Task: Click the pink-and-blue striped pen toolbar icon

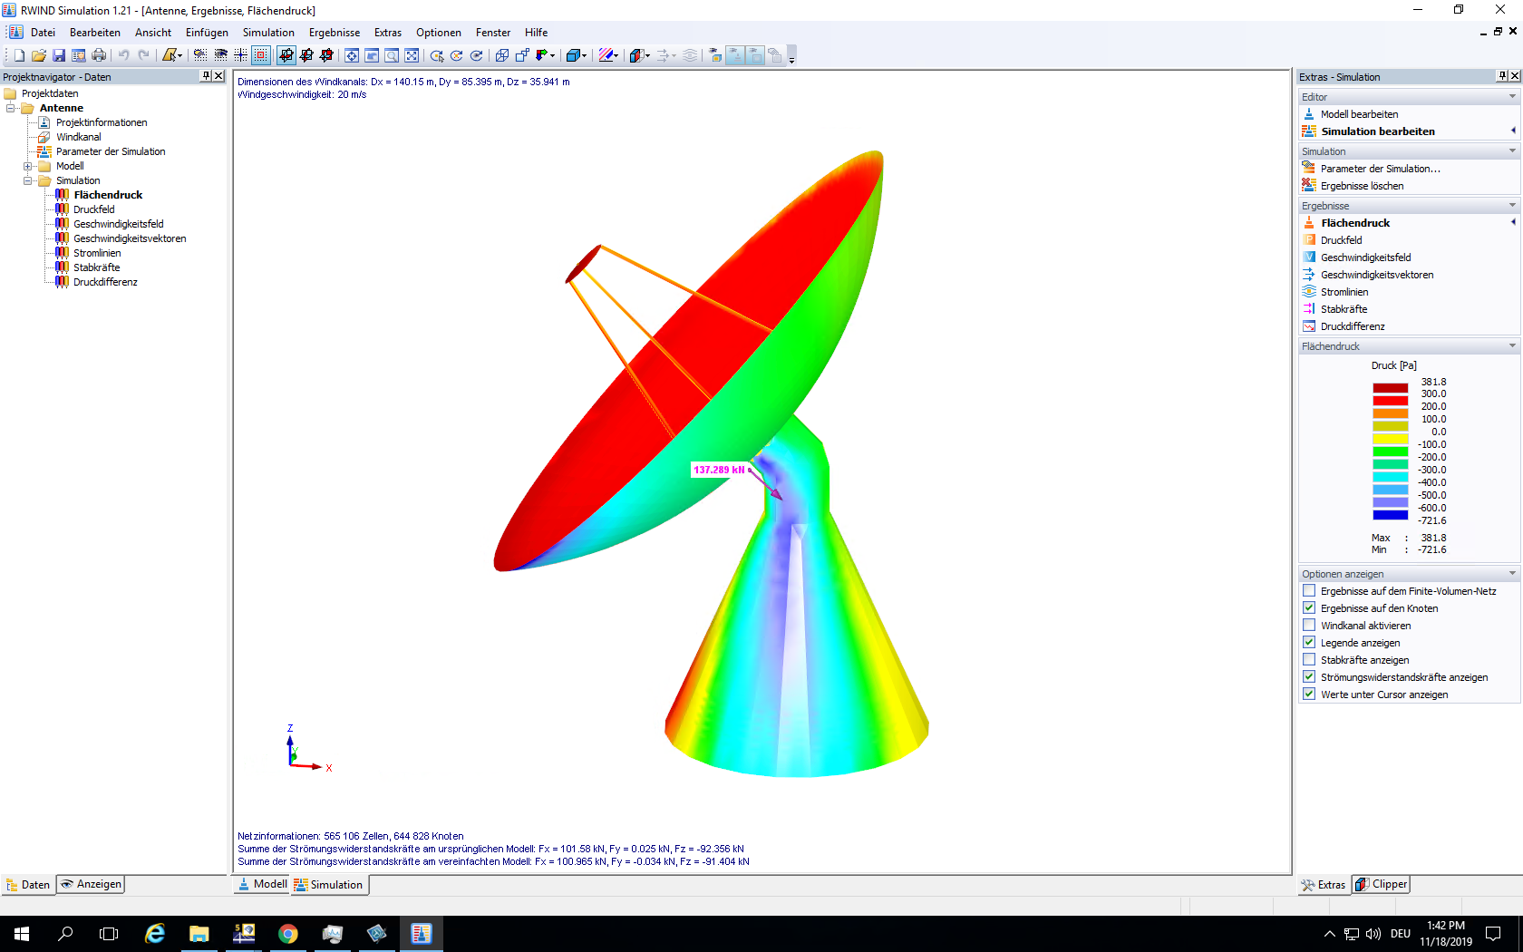Action: pyautogui.click(x=606, y=55)
